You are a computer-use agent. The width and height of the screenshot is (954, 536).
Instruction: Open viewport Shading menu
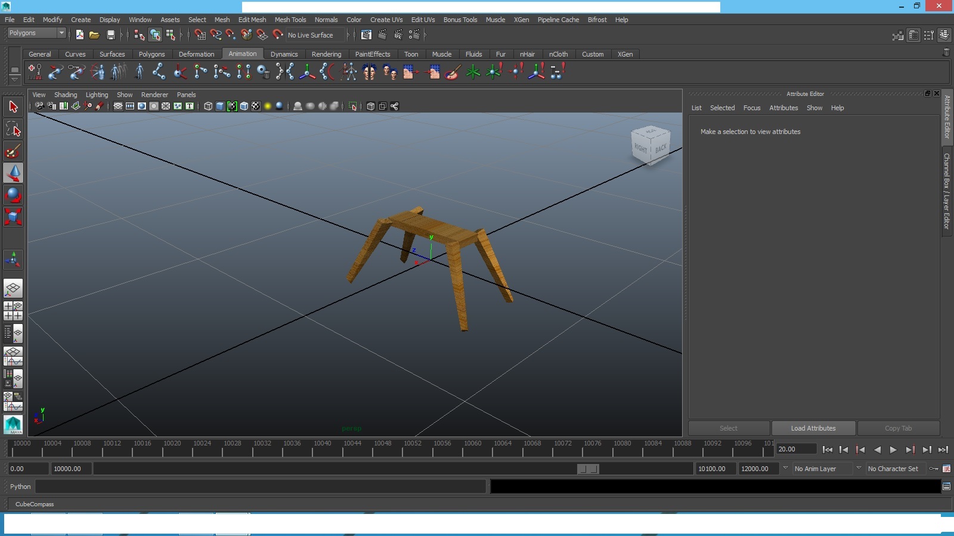[x=66, y=95]
